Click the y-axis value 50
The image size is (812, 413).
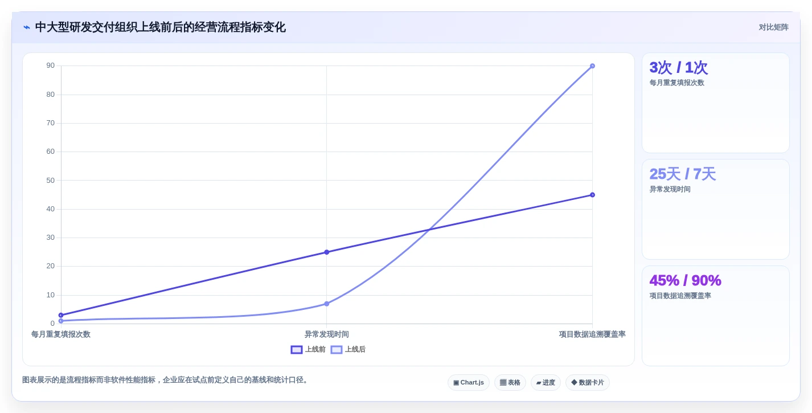click(51, 181)
